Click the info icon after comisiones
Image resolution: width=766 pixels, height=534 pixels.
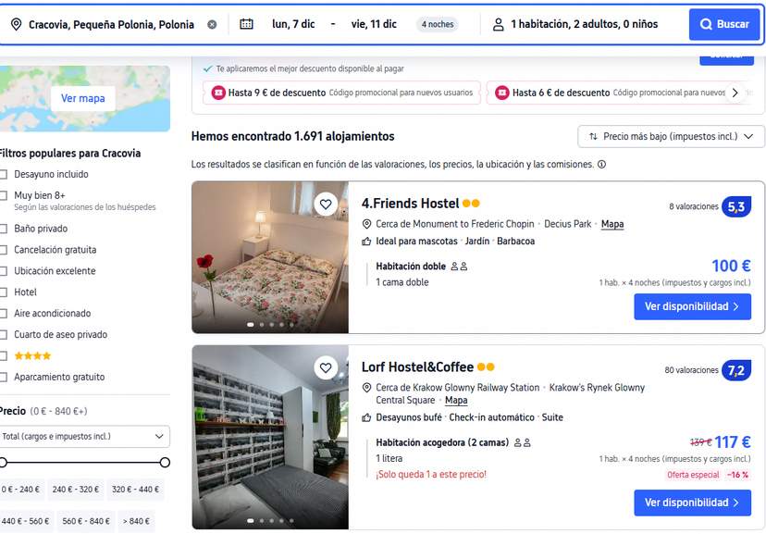602,165
